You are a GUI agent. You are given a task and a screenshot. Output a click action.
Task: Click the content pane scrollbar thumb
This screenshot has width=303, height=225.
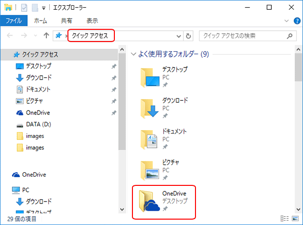pos(299,67)
